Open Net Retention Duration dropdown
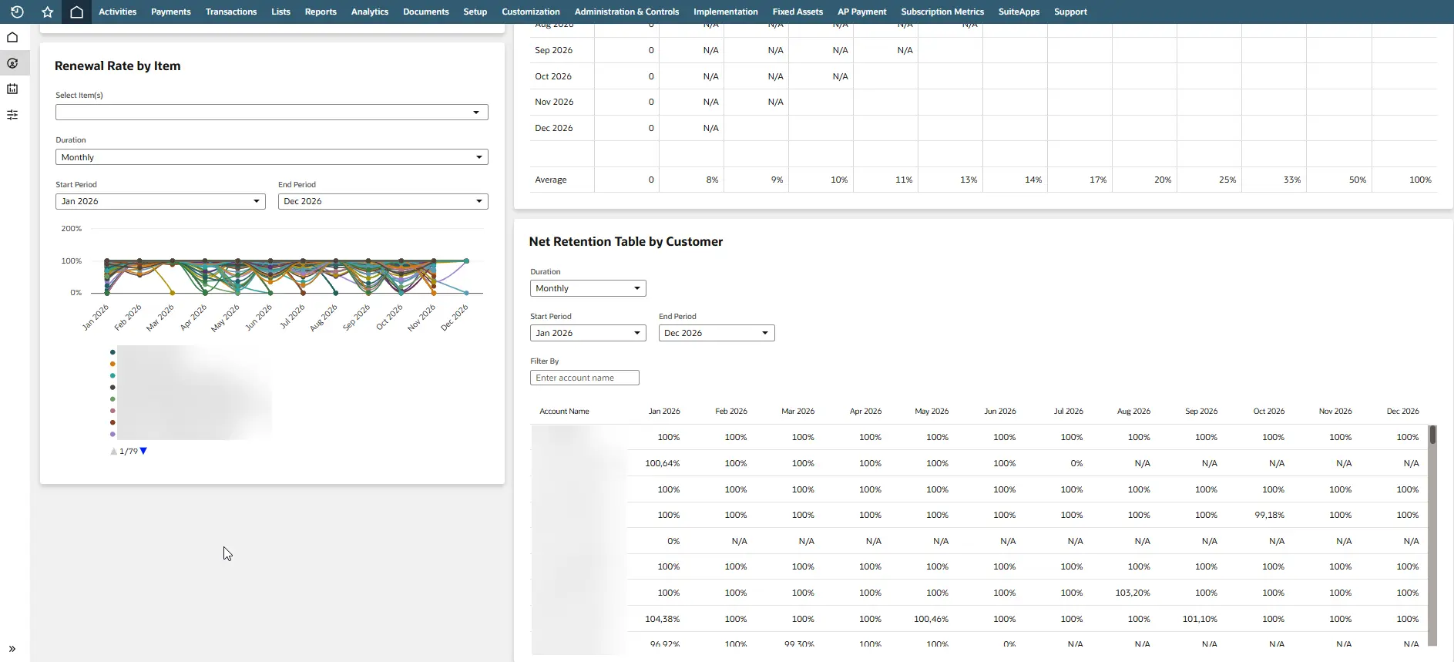The image size is (1454, 662). coord(588,288)
